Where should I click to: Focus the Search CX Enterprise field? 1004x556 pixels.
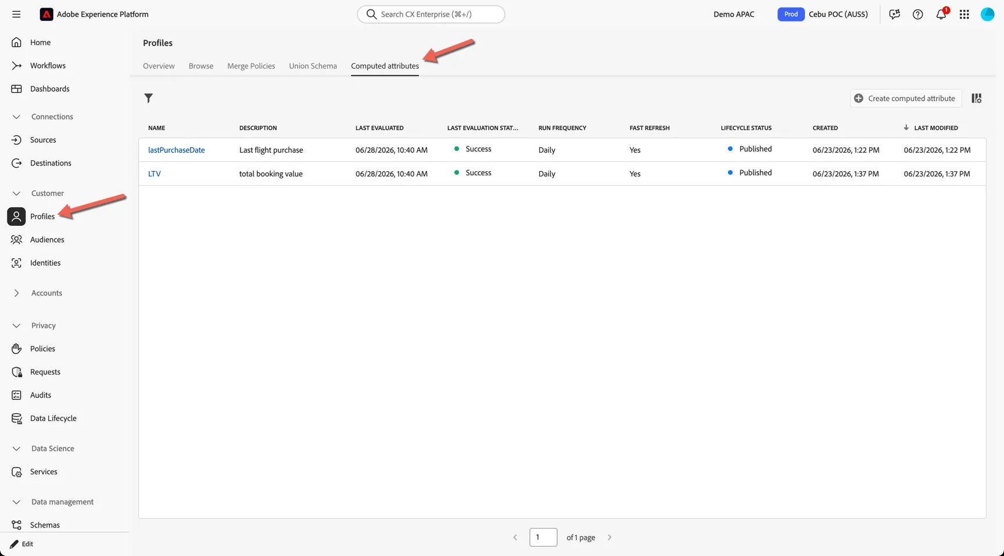tap(431, 15)
